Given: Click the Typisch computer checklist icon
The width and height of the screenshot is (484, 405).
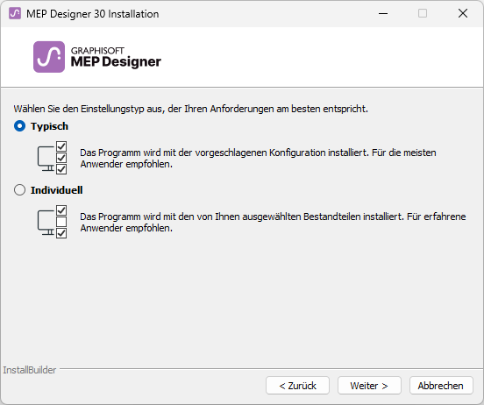Looking at the screenshot, I should click(x=52, y=158).
